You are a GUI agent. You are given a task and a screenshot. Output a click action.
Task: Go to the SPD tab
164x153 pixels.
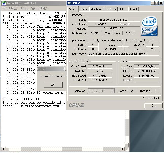[121, 9]
